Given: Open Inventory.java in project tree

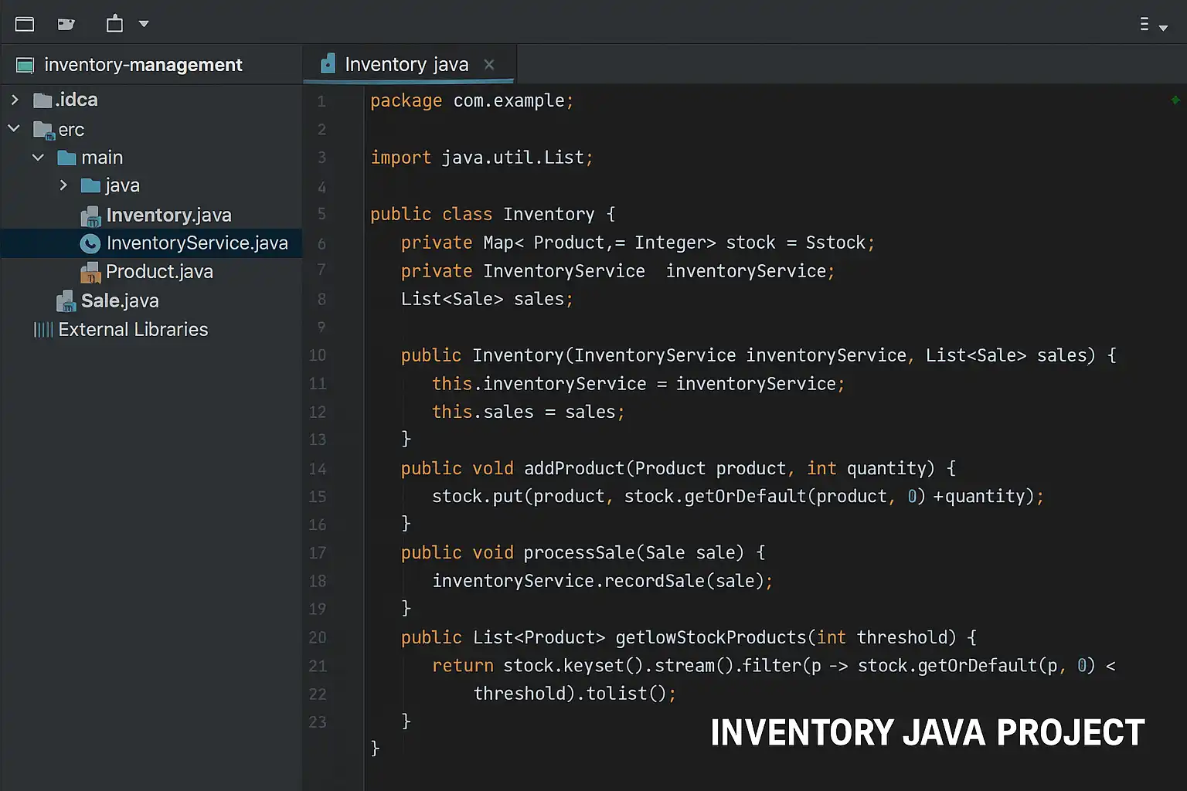Looking at the screenshot, I should 168,215.
